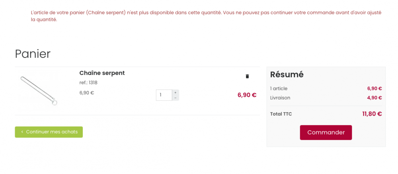Click the Livraison label in summary

[280, 98]
